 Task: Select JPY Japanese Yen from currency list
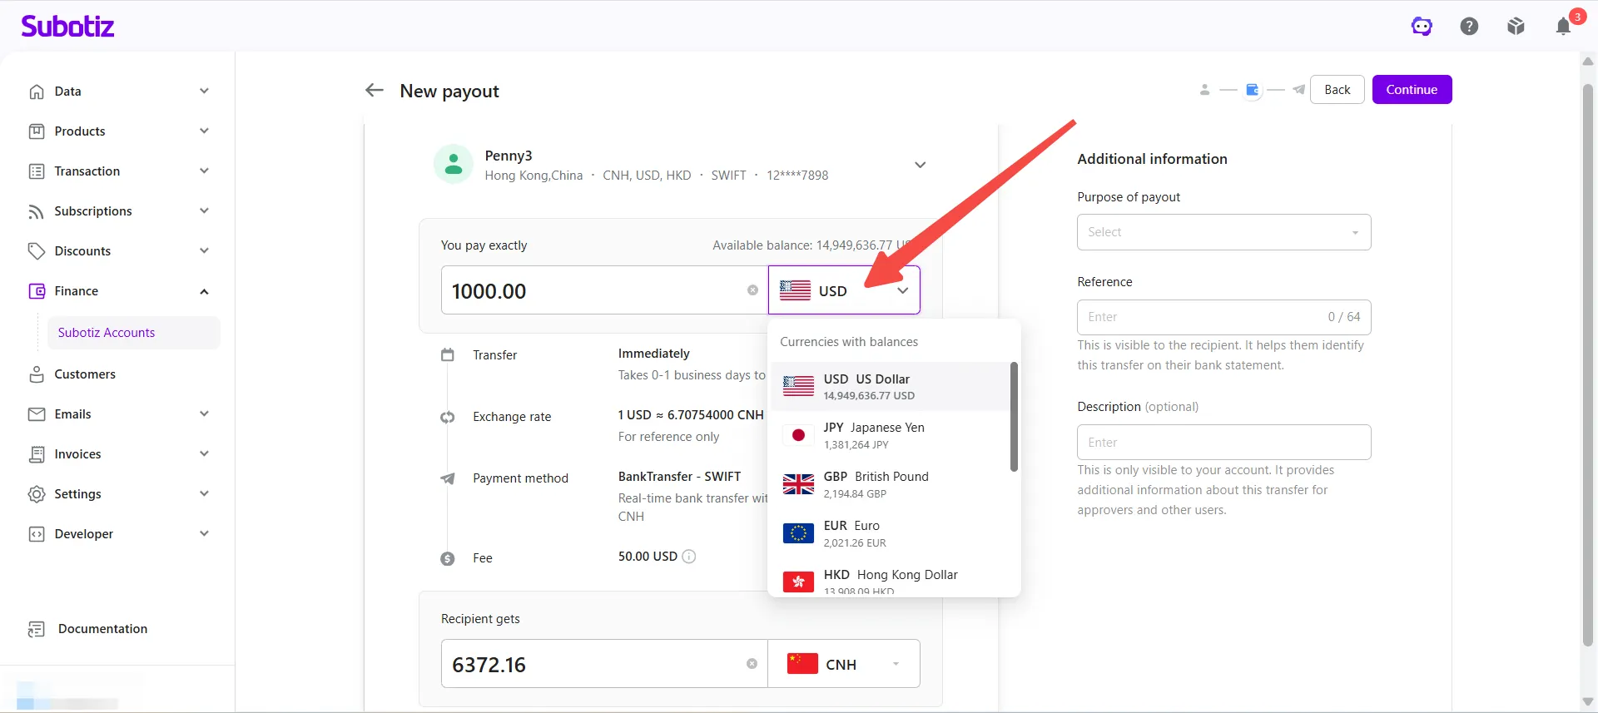click(x=889, y=435)
